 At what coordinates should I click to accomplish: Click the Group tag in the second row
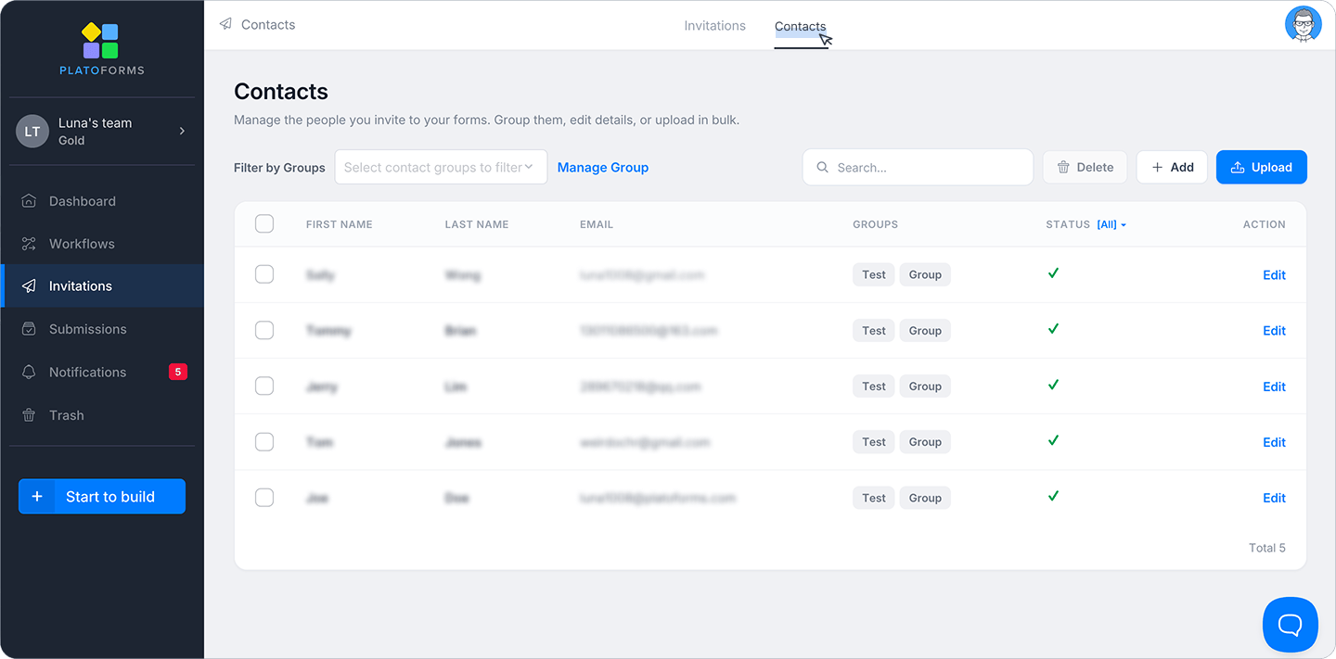pyautogui.click(x=925, y=331)
